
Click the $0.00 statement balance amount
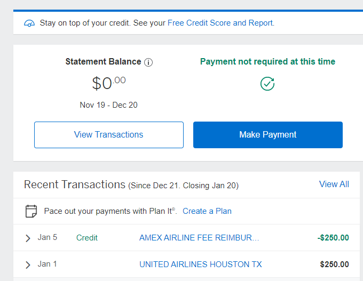tap(109, 83)
